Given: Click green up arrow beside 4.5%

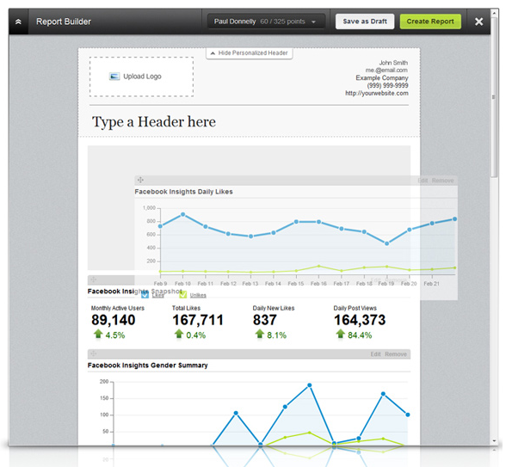Looking at the screenshot, I should (98, 334).
